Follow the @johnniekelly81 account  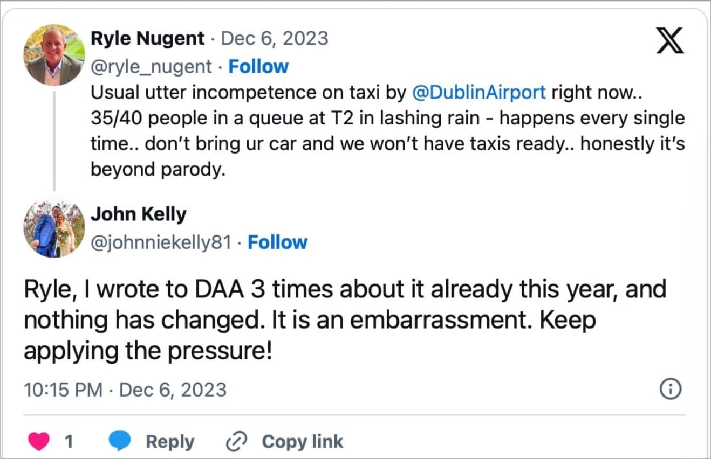[277, 242]
